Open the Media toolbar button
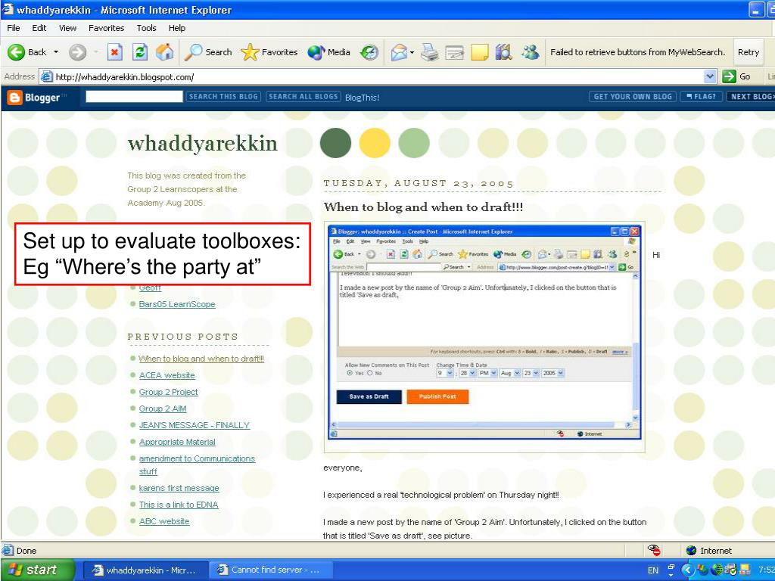The height and width of the screenshot is (581, 775). 328,52
